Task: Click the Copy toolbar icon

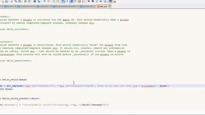Action: pos(16,1)
